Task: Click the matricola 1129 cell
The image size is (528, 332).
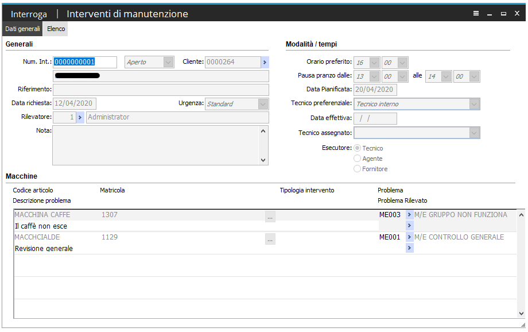Action: tap(110, 237)
